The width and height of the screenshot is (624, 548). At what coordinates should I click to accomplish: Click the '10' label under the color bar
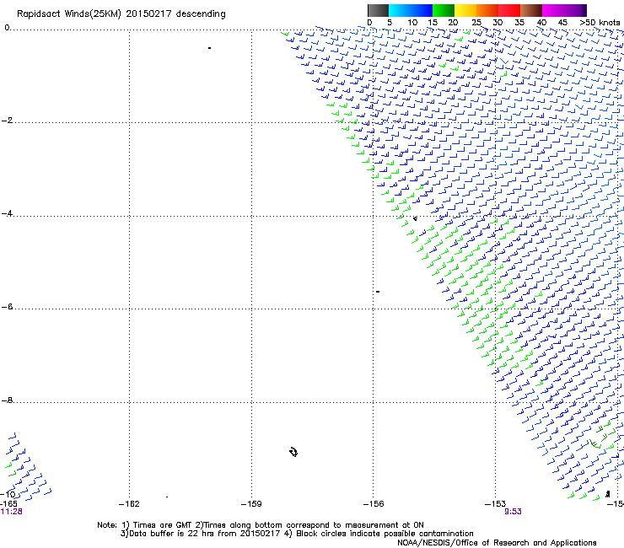[x=412, y=23]
